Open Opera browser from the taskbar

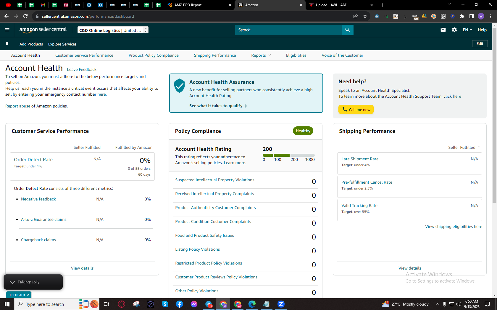(x=122, y=304)
